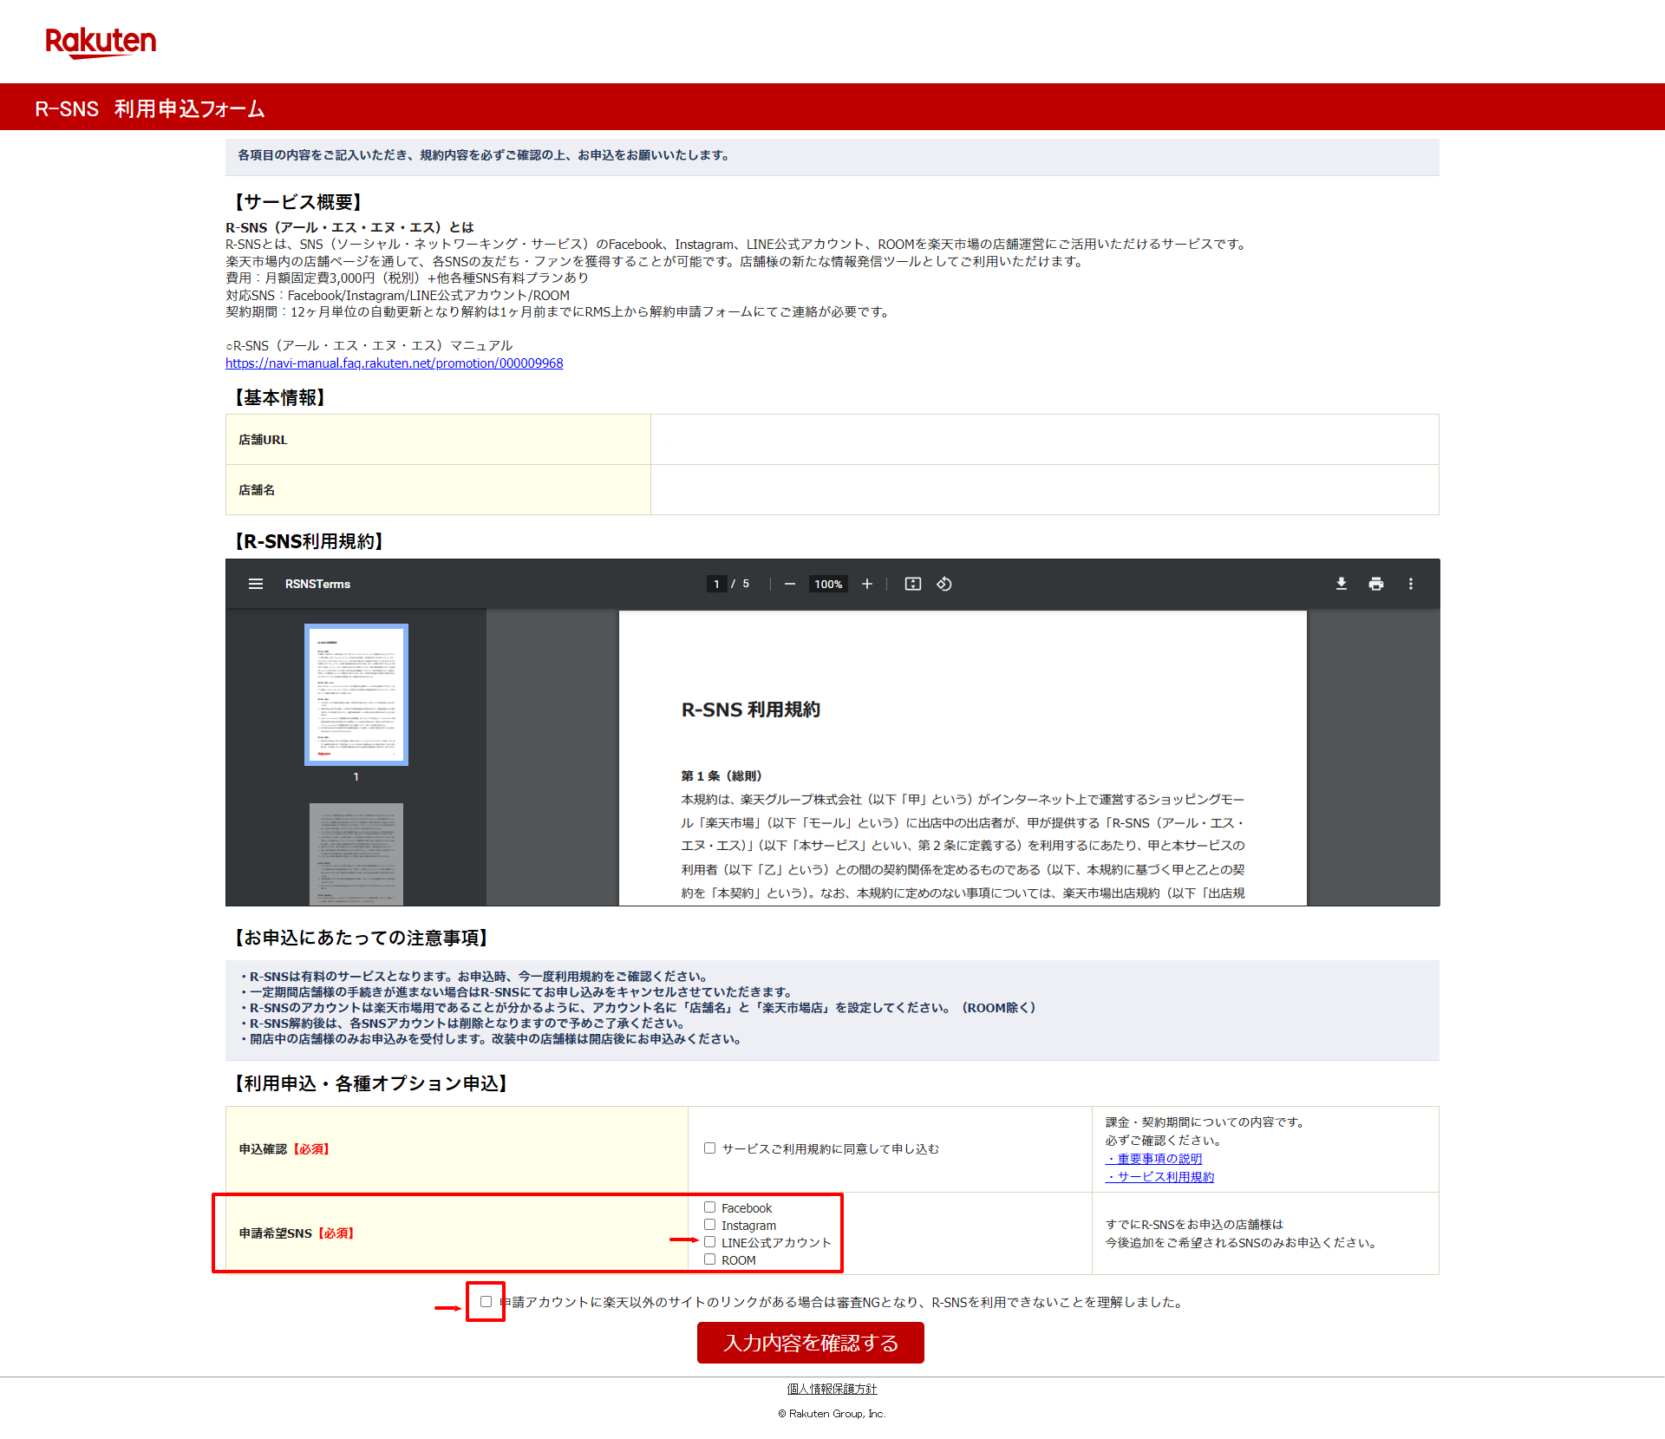Open PDF viewer more options menu
This screenshot has width=1665, height=1439.
pyautogui.click(x=1411, y=584)
